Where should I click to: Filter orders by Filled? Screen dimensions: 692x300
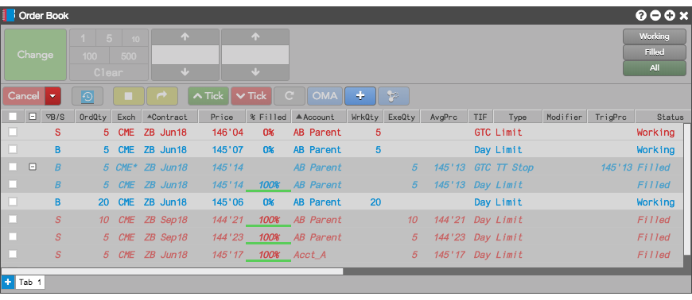pyautogui.click(x=655, y=52)
